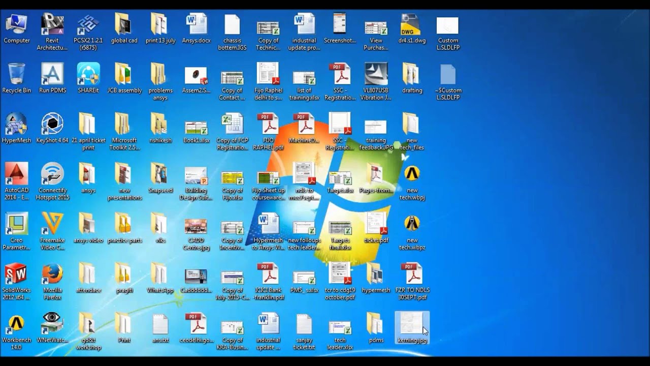
Task: Click the Run PDMS shortcut
Action: coord(52,78)
